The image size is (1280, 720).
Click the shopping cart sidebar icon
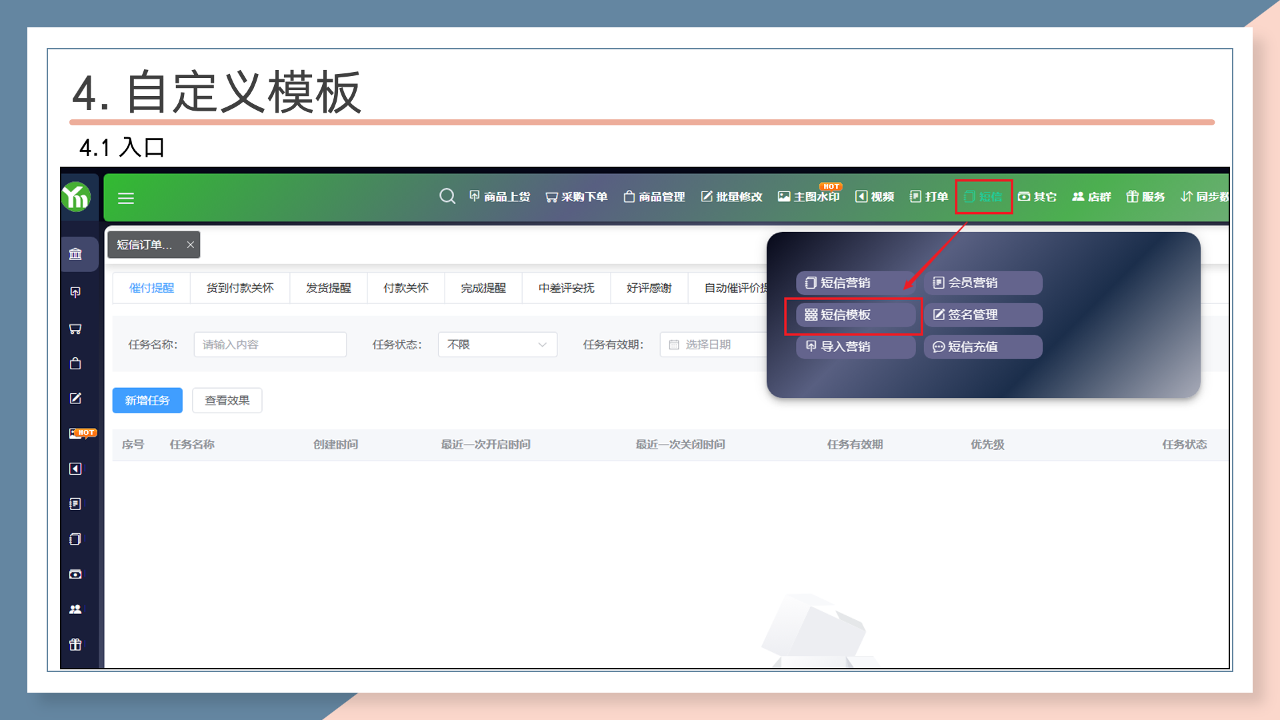point(75,329)
